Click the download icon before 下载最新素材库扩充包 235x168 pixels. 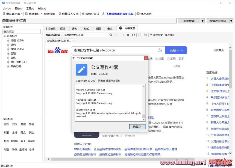click(x=104, y=14)
